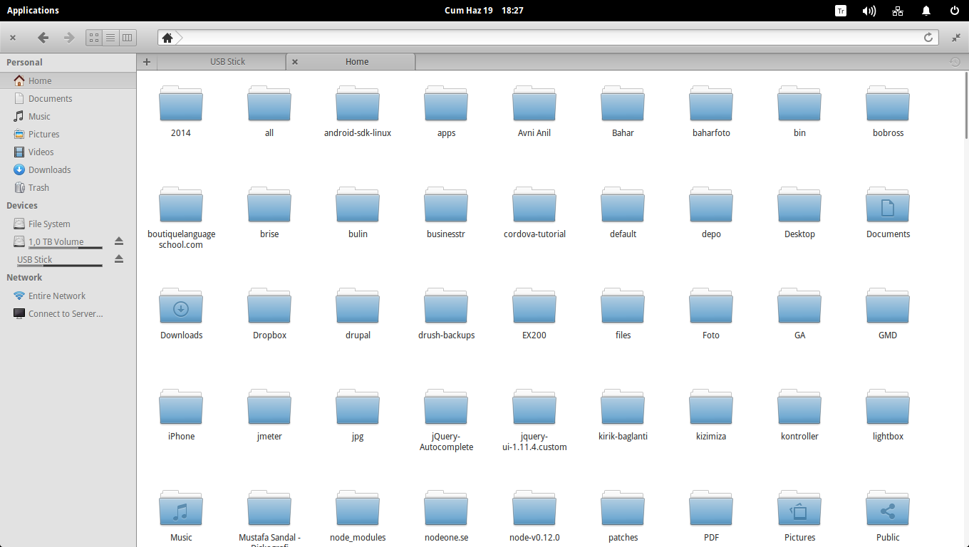Select the GMD folder
Viewport: 969px width, 547px height.
(888, 313)
